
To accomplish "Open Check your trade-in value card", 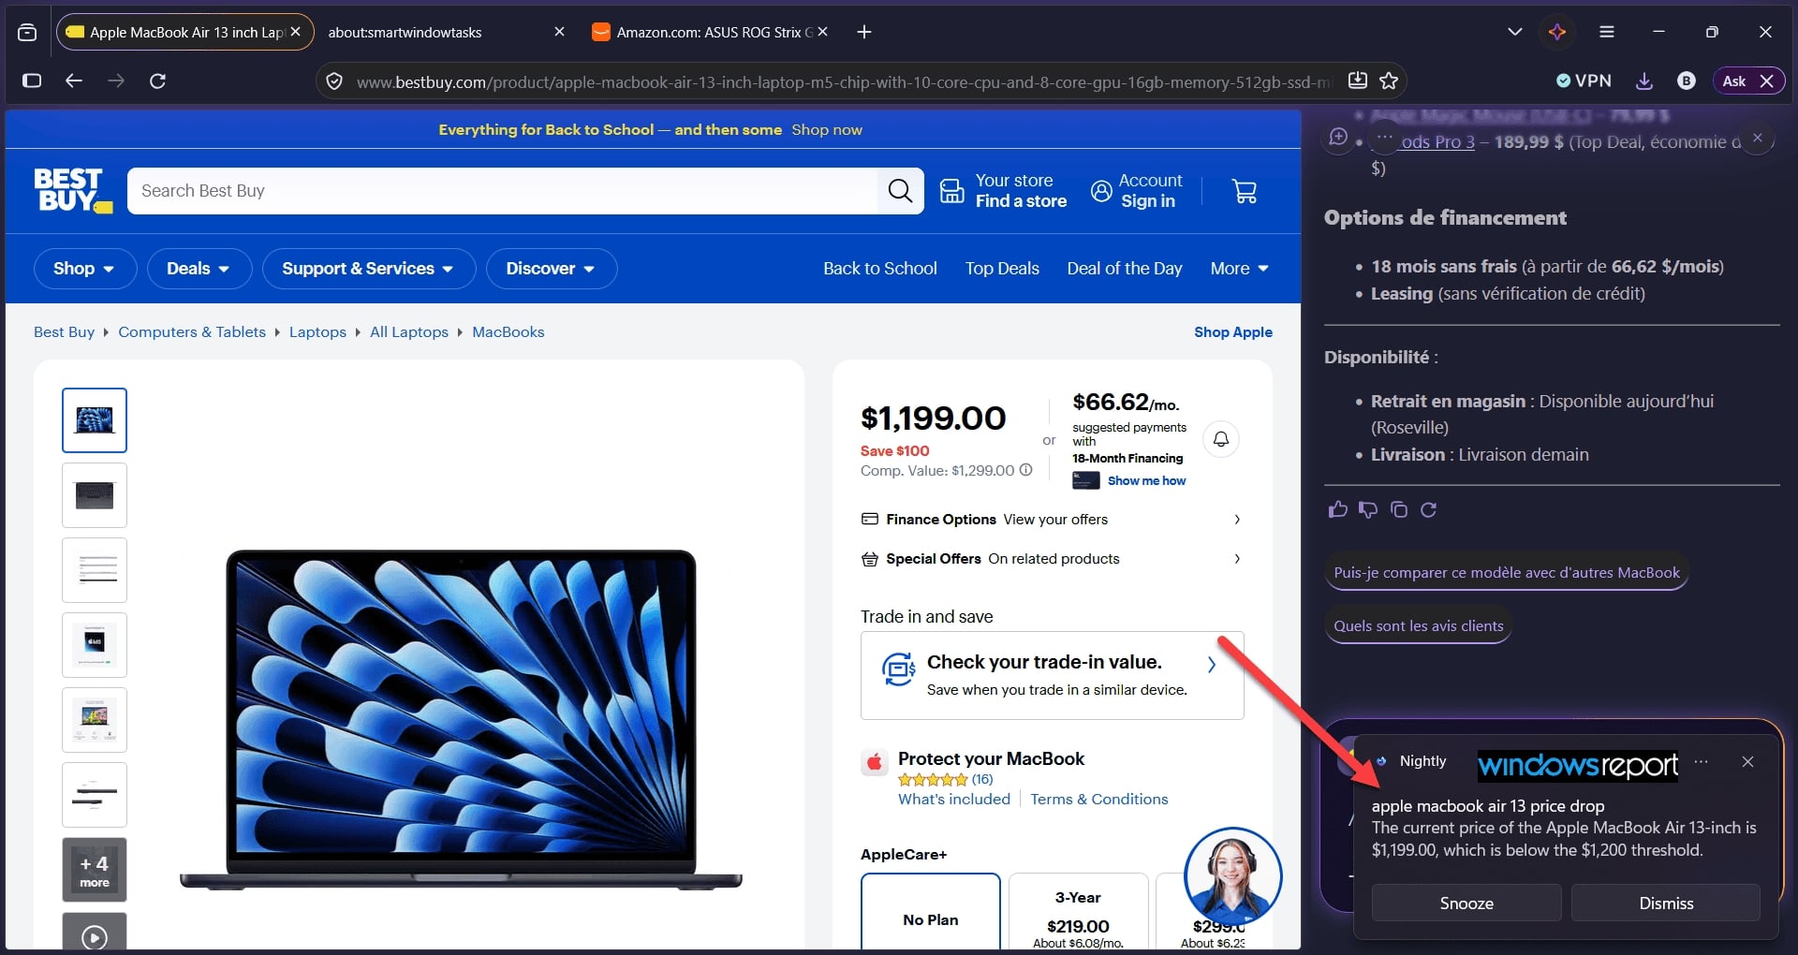I will [1052, 675].
